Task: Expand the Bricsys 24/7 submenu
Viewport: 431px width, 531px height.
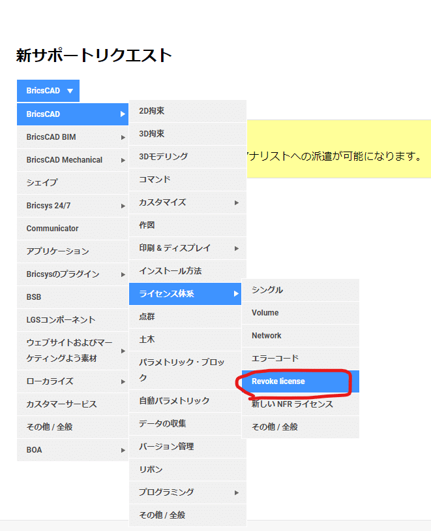Action: 72,206
